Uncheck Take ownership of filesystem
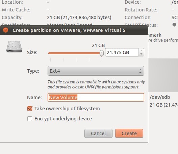 click(30, 109)
